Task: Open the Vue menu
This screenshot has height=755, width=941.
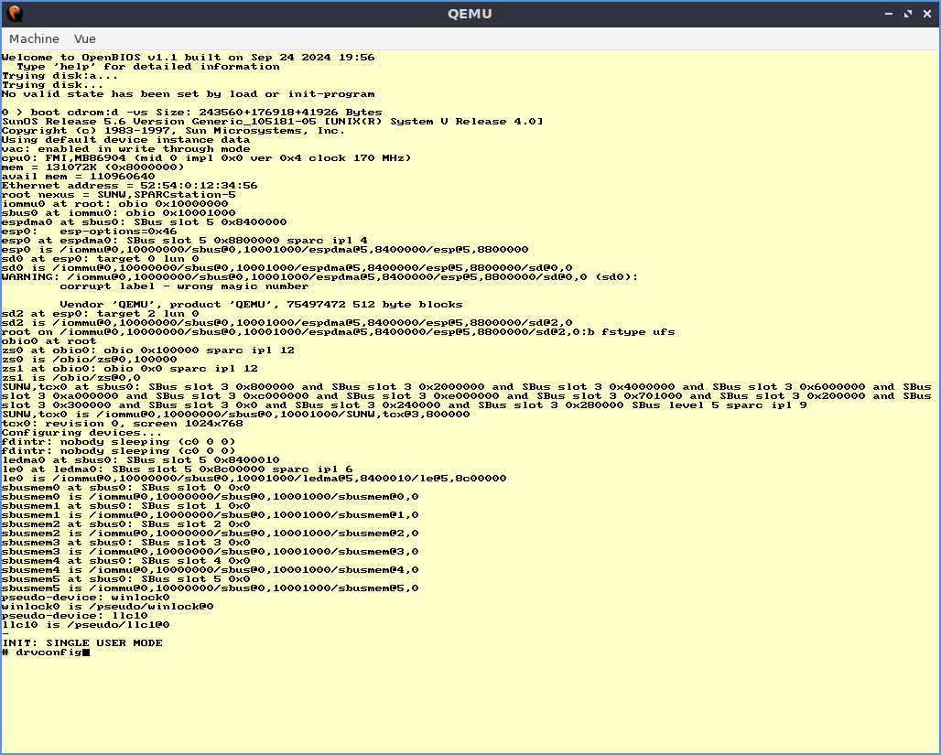Action: click(84, 38)
